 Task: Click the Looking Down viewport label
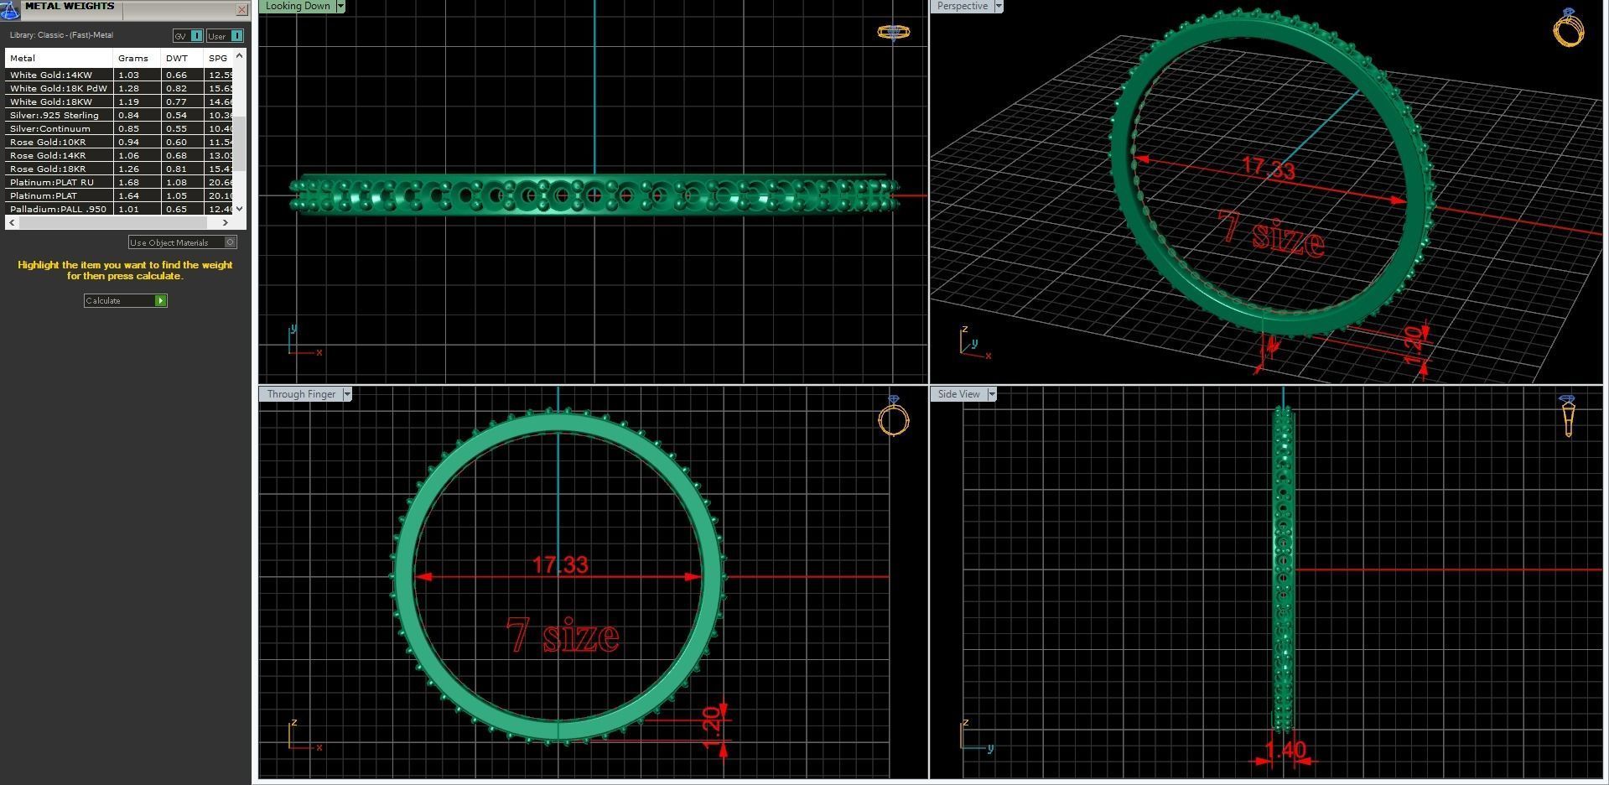298,6
